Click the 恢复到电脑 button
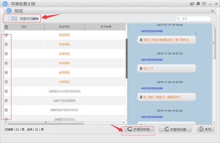 pyautogui.click(x=138, y=129)
